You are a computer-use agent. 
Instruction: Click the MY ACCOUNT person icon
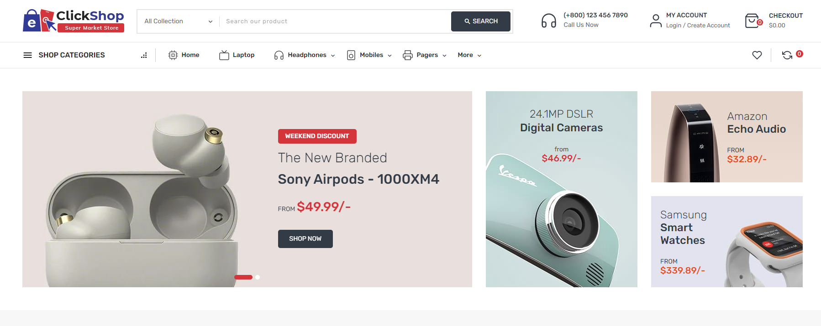click(656, 20)
